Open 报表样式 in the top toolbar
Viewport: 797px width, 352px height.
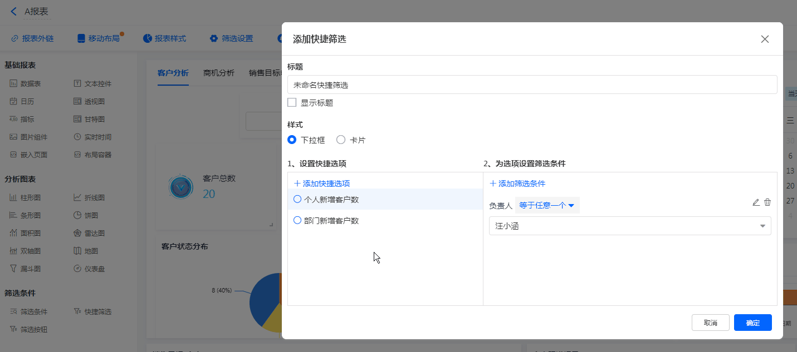coord(164,38)
